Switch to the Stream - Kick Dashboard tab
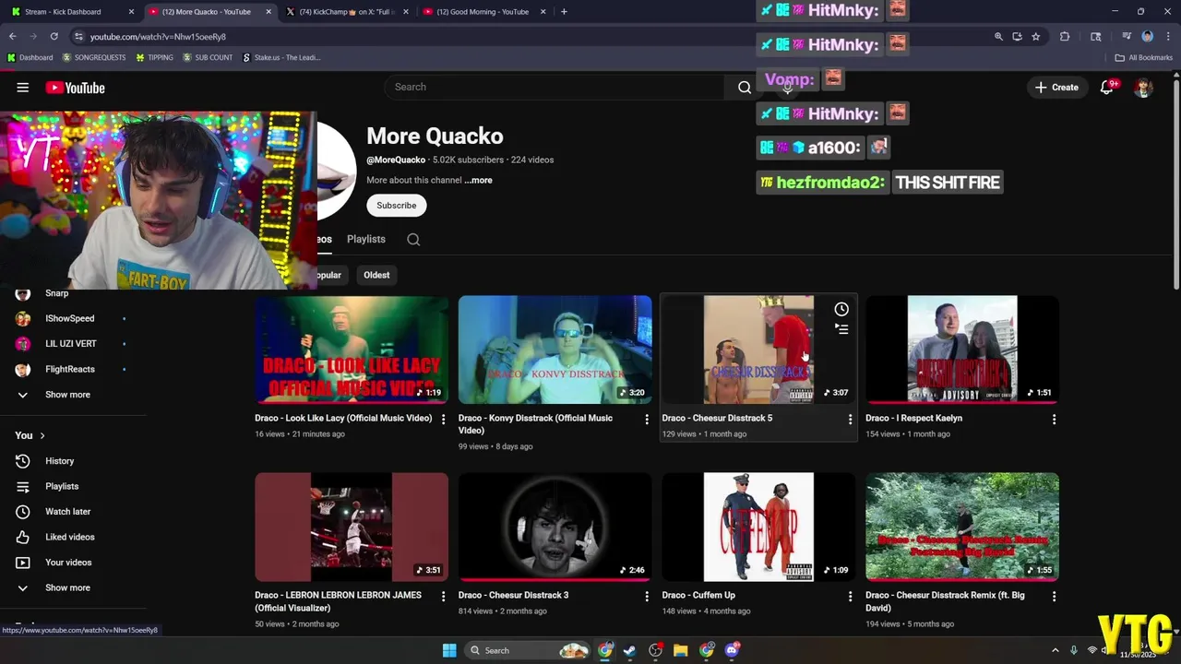 click(73, 12)
